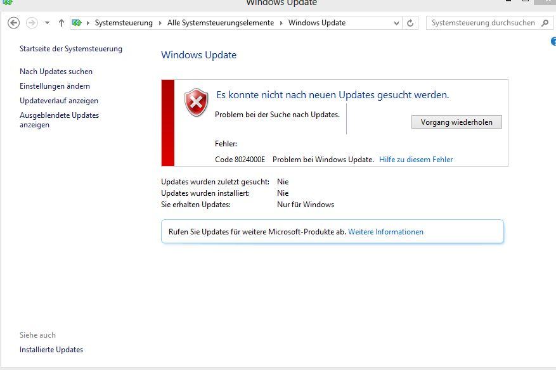Show Updateverlauf anzeigen
This screenshot has height=370, width=556.
tap(59, 101)
